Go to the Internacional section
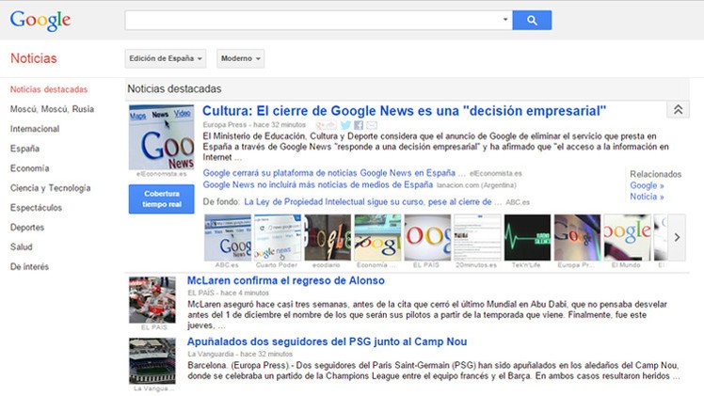 coord(35,129)
